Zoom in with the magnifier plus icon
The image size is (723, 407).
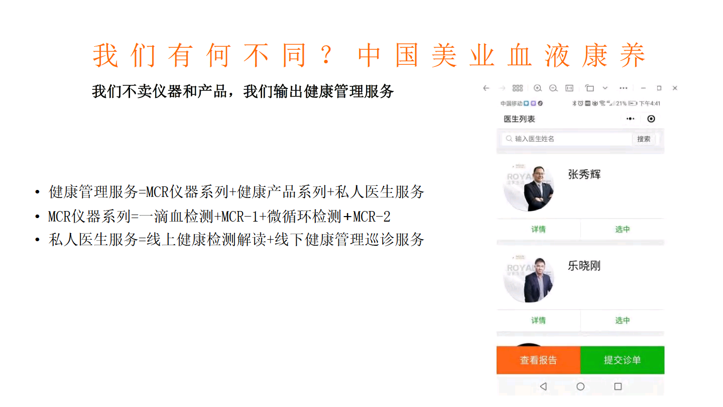click(x=537, y=88)
